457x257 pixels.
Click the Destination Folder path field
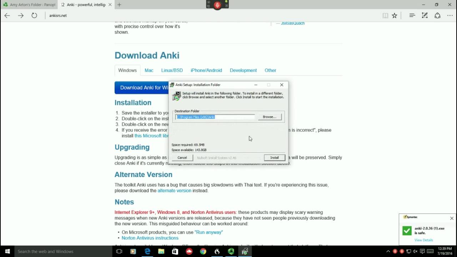click(215, 117)
